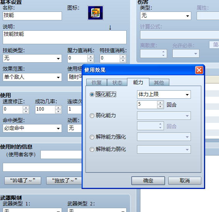The image size is (219, 212).
Task: Open the 伤害 类型 dropdown
Action: point(166,16)
